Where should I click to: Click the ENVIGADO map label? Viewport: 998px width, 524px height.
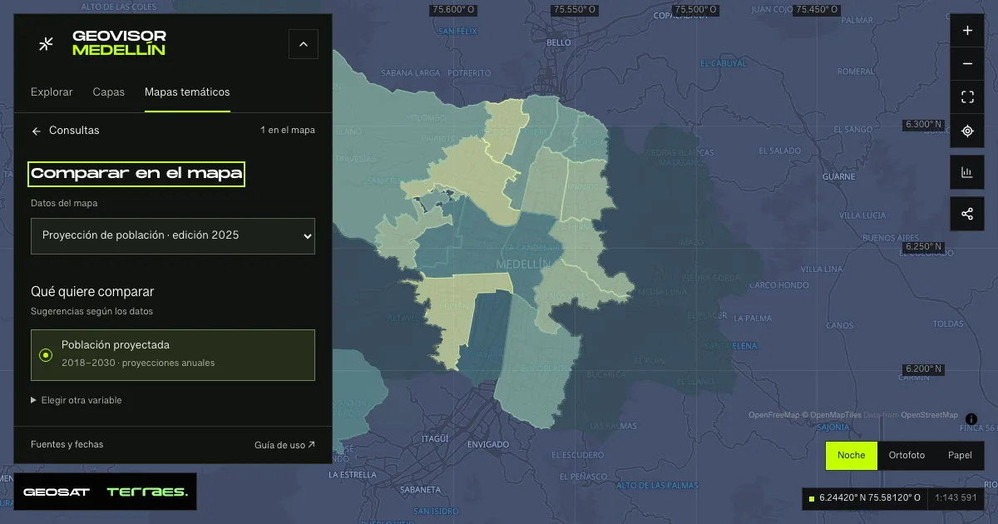pos(488,445)
